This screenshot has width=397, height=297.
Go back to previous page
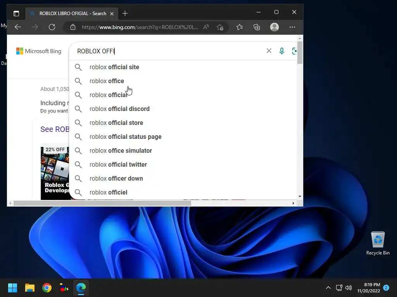[18, 27]
